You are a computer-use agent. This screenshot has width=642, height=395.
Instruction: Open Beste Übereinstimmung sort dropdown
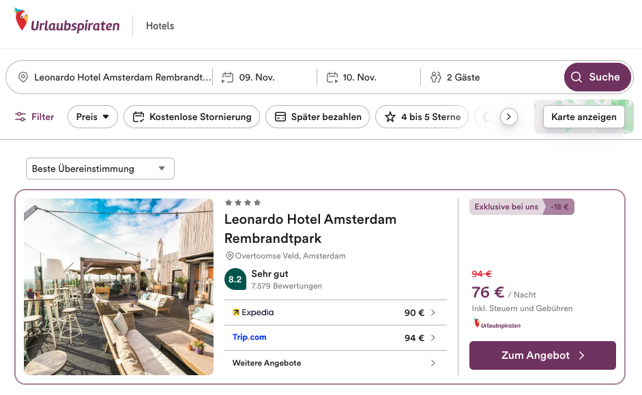pos(100,169)
